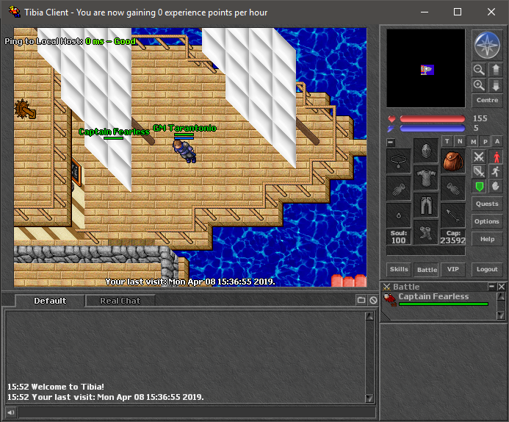Toggle stand mode with red figure
Image resolution: width=509 pixels, height=422 pixels.
[496, 157]
